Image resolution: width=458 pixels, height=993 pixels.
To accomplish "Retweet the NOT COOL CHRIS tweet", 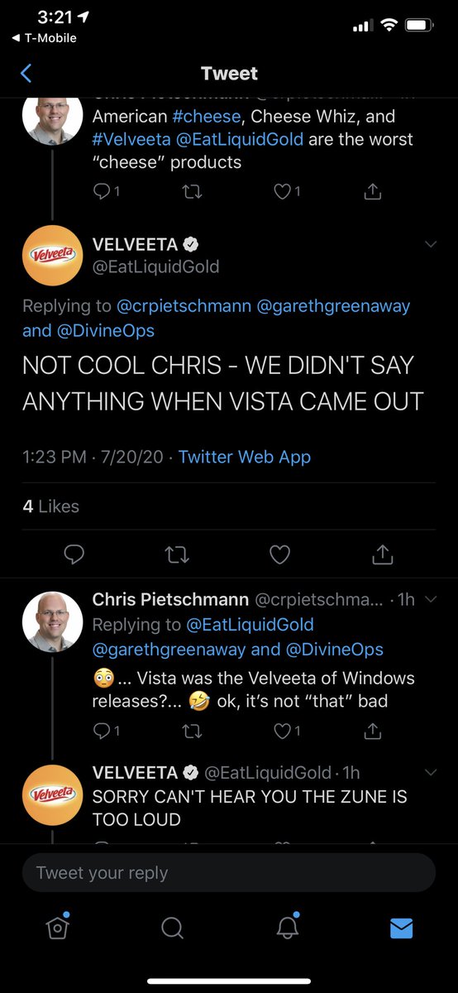I will pos(177,554).
